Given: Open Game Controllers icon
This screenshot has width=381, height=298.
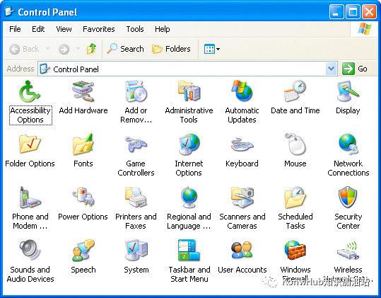Looking at the screenshot, I should 136,144.
